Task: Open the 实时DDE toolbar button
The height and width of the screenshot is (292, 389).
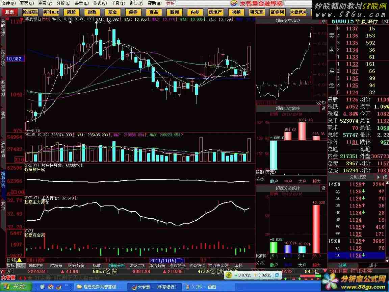Action: tap(51, 12)
